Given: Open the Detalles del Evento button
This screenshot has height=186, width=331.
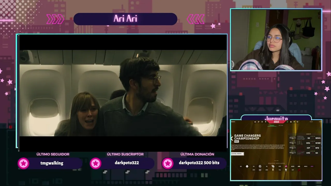Looking at the screenshot, I should (x=237, y=154).
